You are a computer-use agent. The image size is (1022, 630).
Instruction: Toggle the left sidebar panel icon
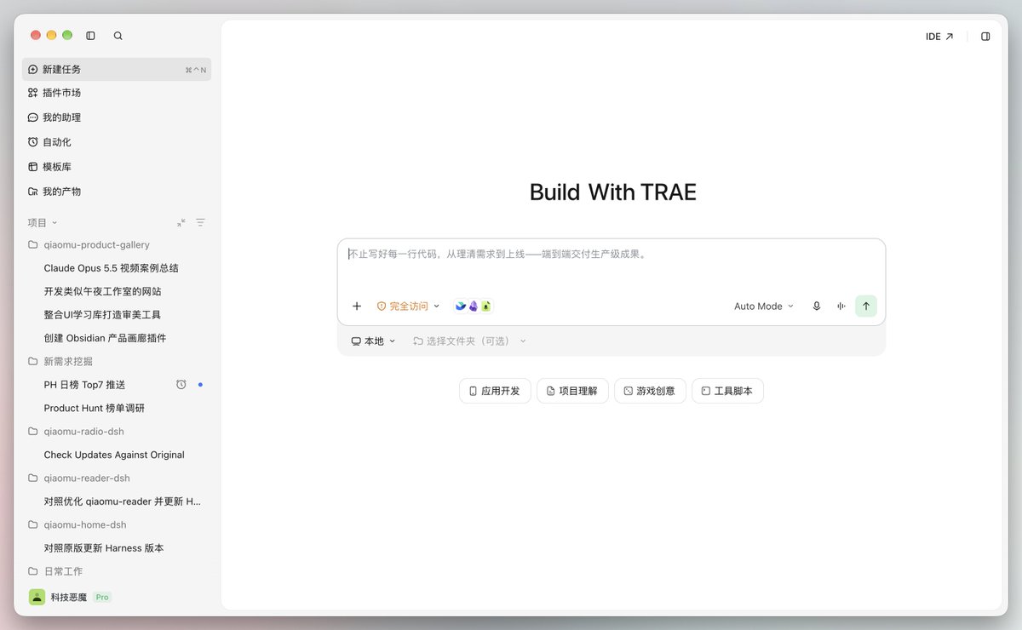[x=91, y=36]
